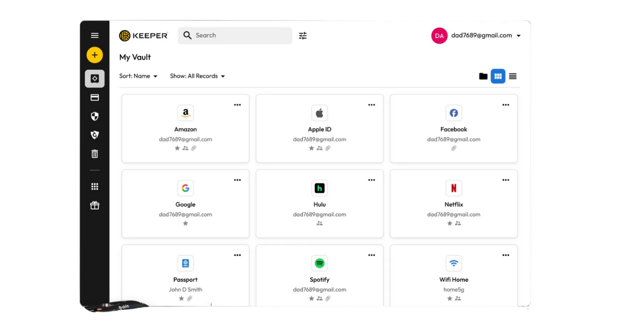Click the Facebook record title
Screen dimensions: 625x327
point(454,129)
